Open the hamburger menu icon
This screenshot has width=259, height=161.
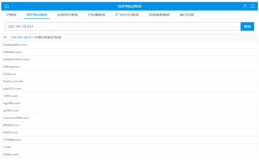click(252, 6)
